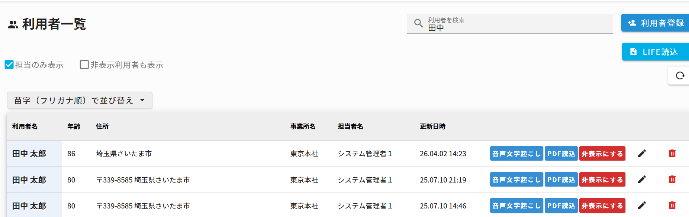The image size is (689, 217).
Task: Edit the user updated 25.07.10 21:19
Action: tap(642, 180)
